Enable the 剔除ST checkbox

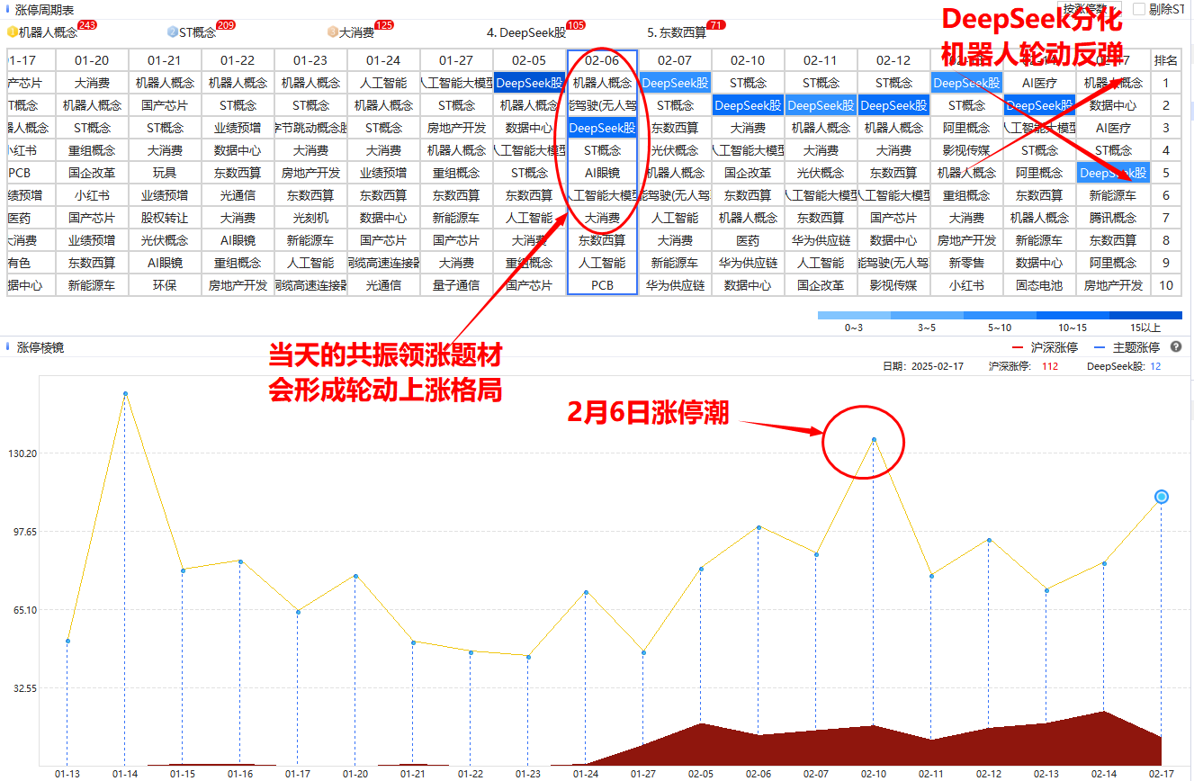click(1139, 9)
